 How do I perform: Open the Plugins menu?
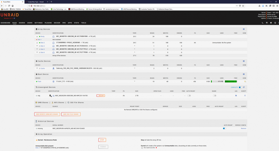pos(48,23)
